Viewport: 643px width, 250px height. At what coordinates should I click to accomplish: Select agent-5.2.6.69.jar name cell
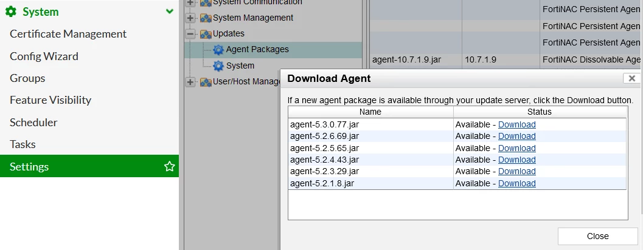(370, 137)
